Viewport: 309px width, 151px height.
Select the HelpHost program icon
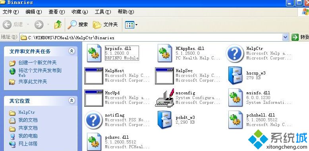[94, 76]
